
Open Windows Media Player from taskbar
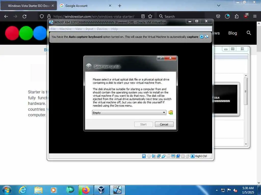point(54,190)
